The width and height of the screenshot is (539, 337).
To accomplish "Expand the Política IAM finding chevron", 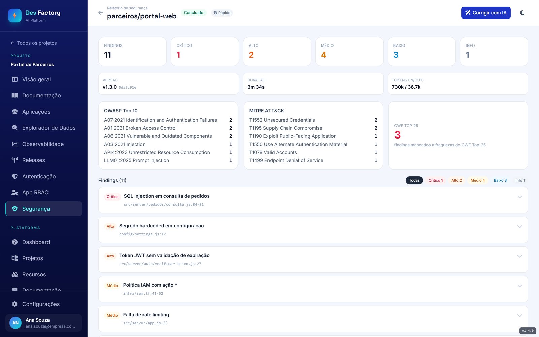I will click(x=519, y=286).
